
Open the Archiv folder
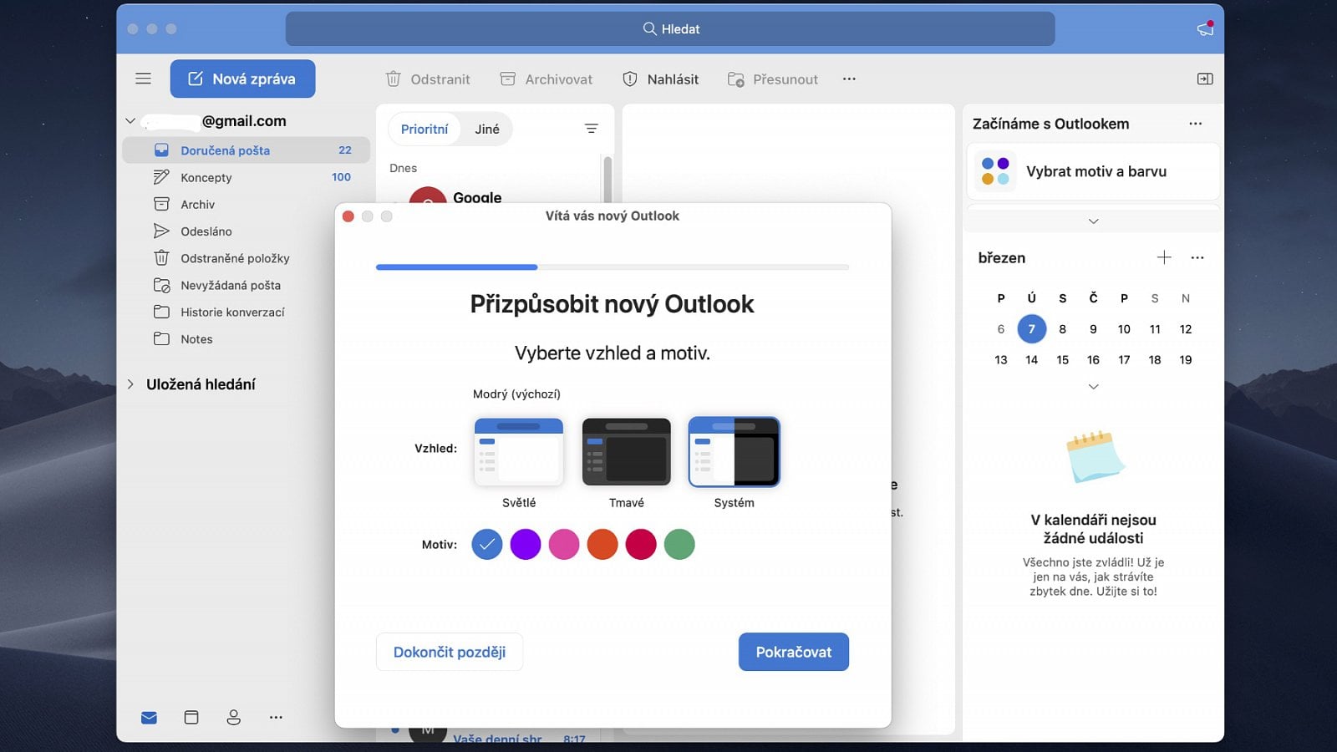point(247,204)
